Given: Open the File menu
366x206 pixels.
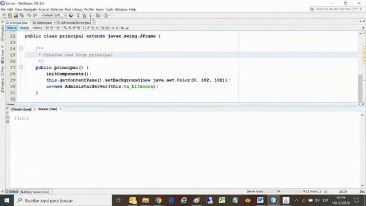Looking at the screenshot, I should point(3,10).
